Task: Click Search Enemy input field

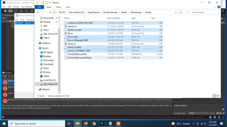Action: tap(202, 13)
